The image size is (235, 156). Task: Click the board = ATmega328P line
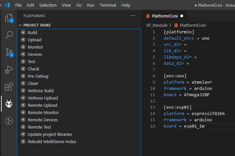pos(186,95)
